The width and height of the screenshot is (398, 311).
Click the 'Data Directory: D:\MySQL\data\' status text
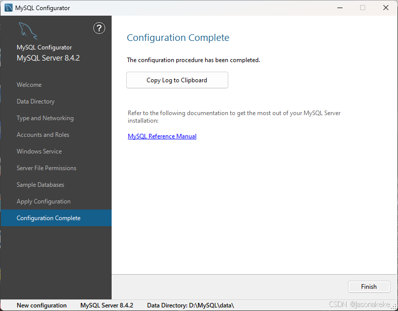click(190, 305)
